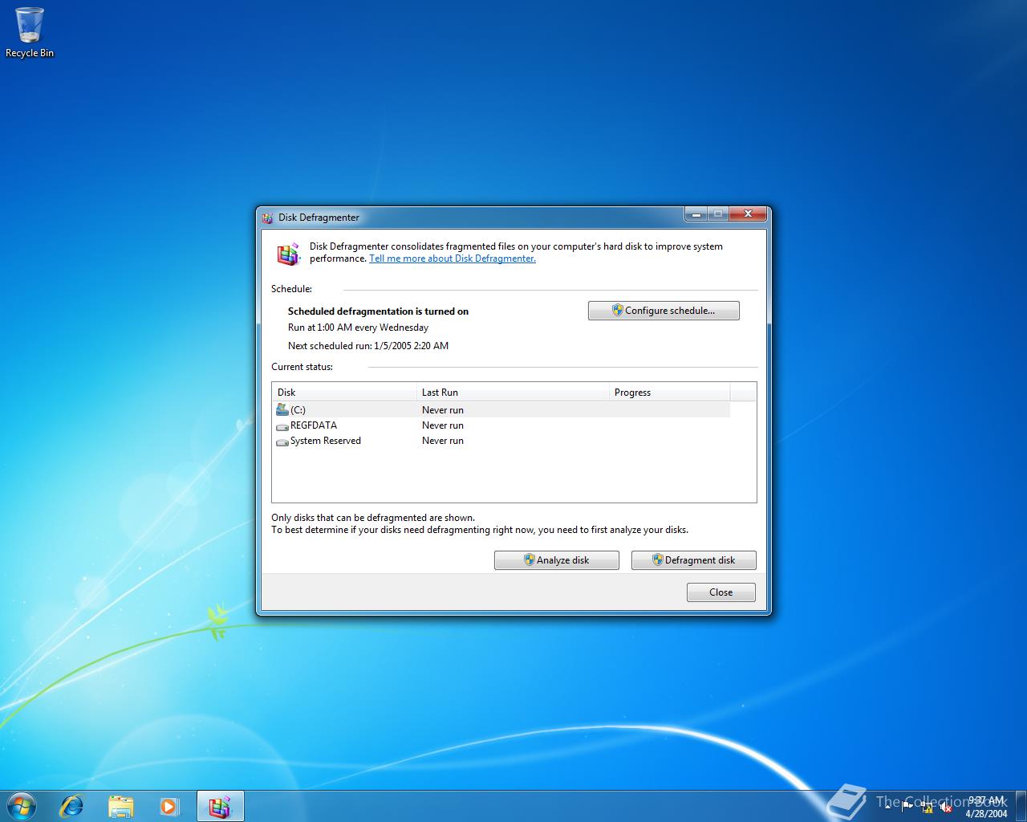This screenshot has height=822, width=1027.
Task: Click the muted volume tray icon
Action: click(x=946, y=808)
